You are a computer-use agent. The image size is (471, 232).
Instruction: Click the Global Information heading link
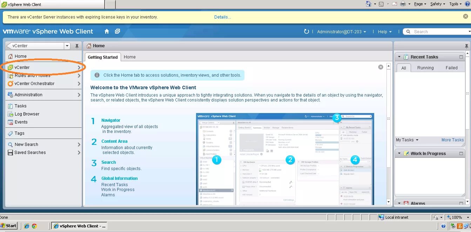click(x=120, y=178)
